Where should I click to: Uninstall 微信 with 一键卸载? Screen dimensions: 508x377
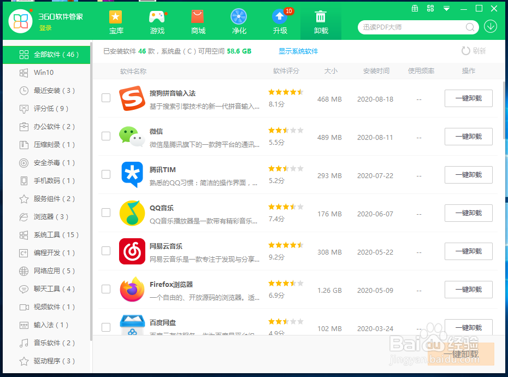coord(469,137)
